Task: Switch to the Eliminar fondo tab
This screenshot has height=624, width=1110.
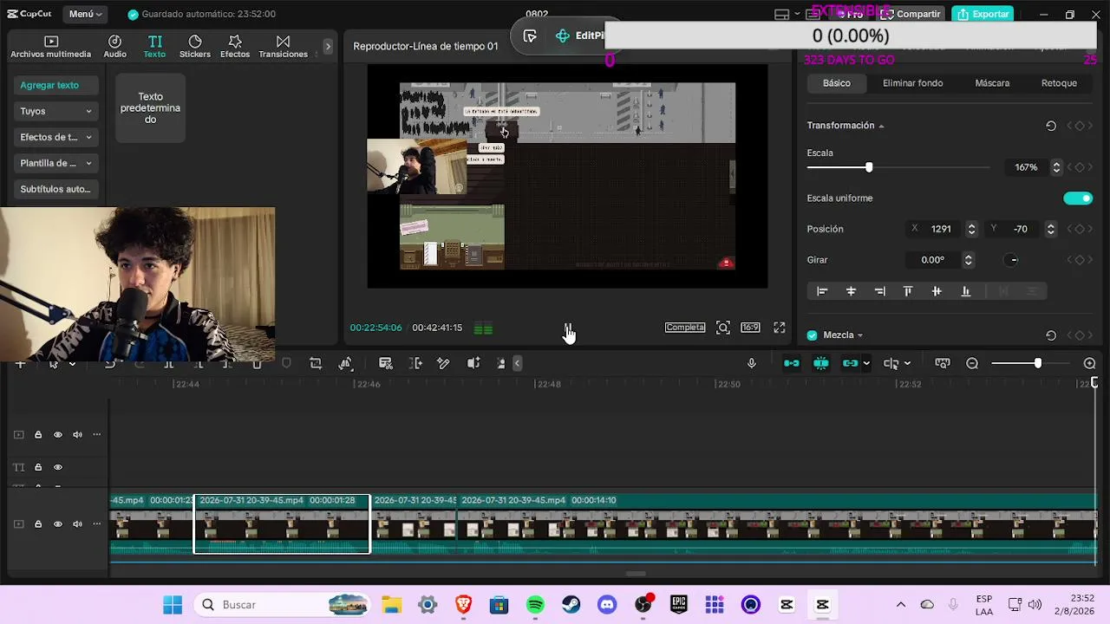Action: pyautogui.click(x=912, y=83)
